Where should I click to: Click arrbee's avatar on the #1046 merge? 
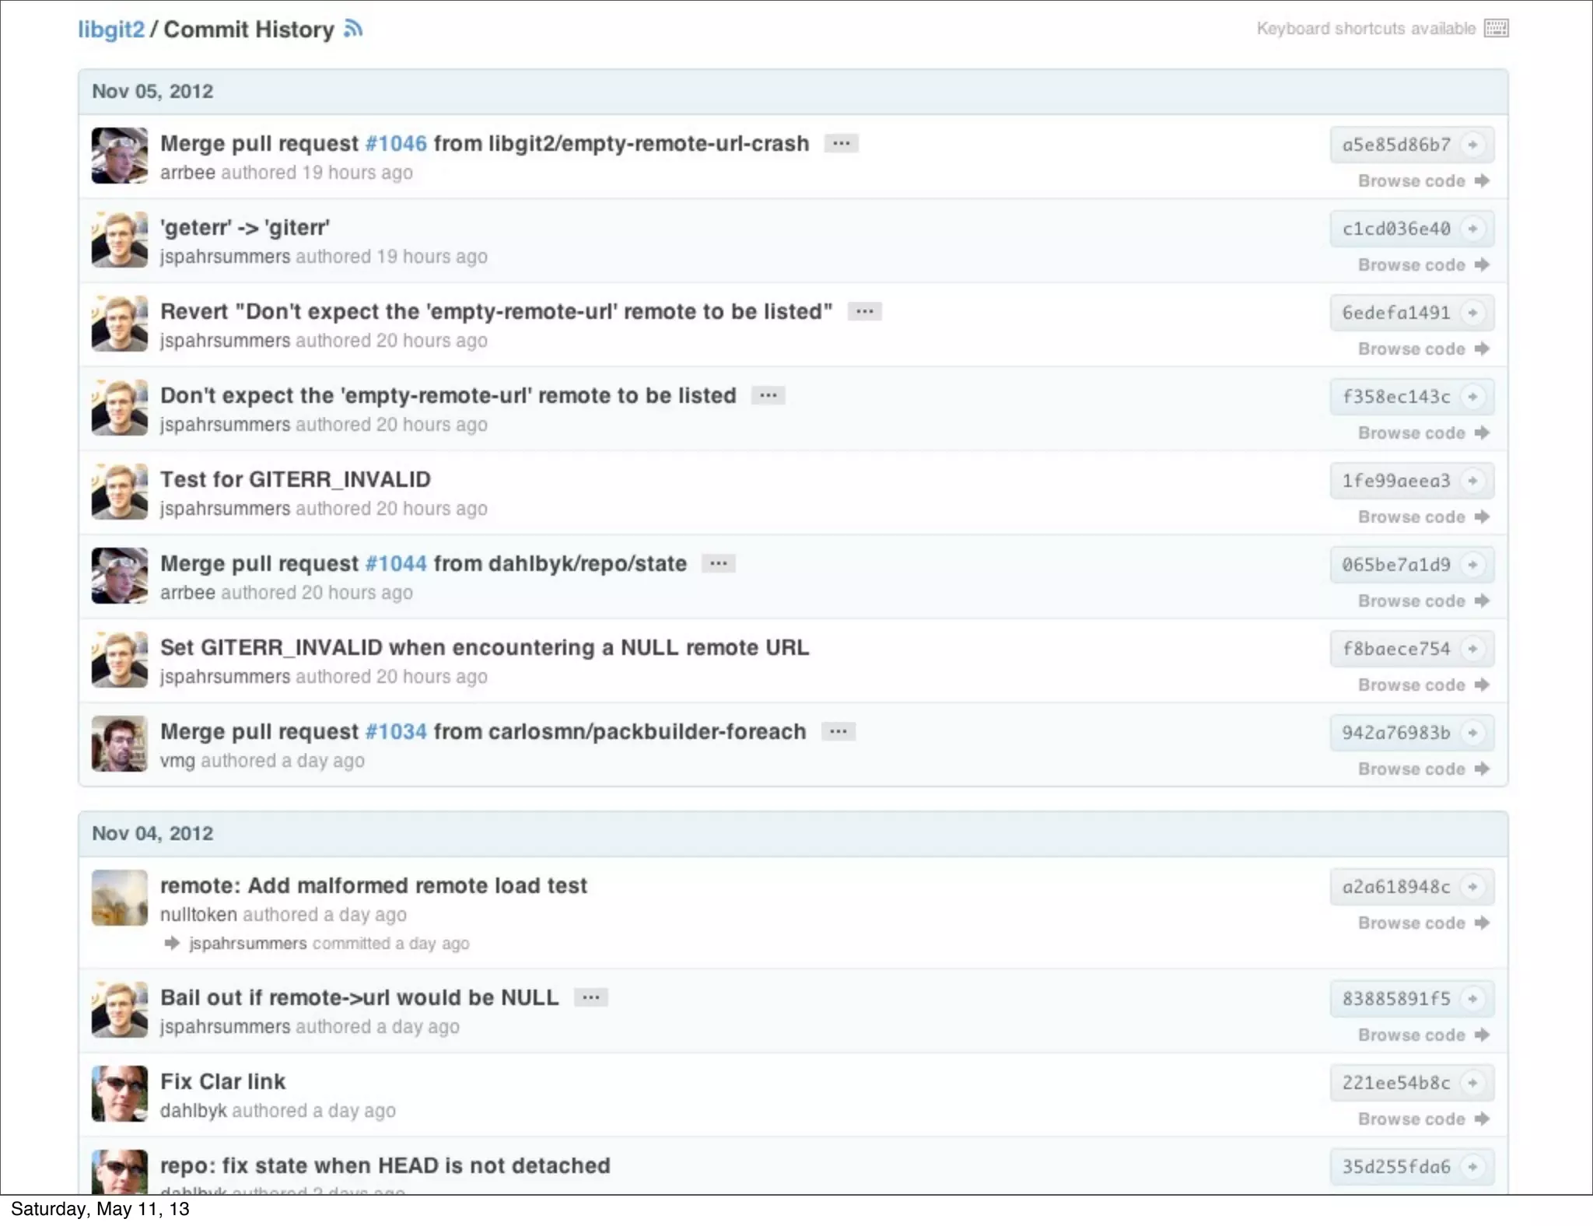point(119,156)
